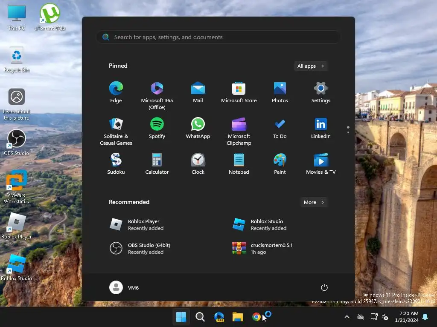The image size is (437, 327).
Task: Launch the Sudoku game
Action: click(x=116, y=164)
